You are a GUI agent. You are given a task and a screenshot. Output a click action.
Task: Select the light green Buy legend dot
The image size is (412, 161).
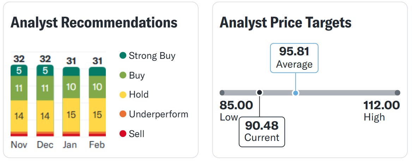tap(123, 75)
